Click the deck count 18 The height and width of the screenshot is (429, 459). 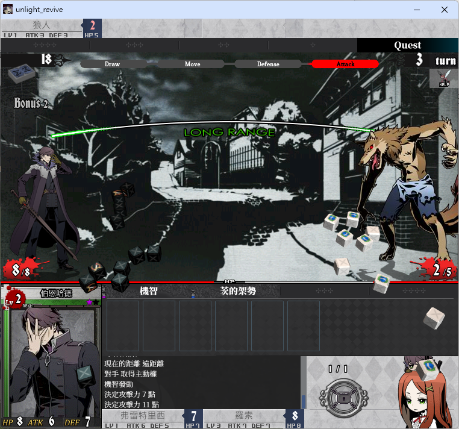coord(46,60)
